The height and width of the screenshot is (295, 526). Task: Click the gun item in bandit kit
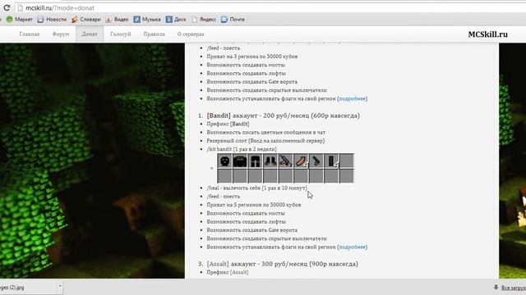pyautogui.click(x=285, y=161)
